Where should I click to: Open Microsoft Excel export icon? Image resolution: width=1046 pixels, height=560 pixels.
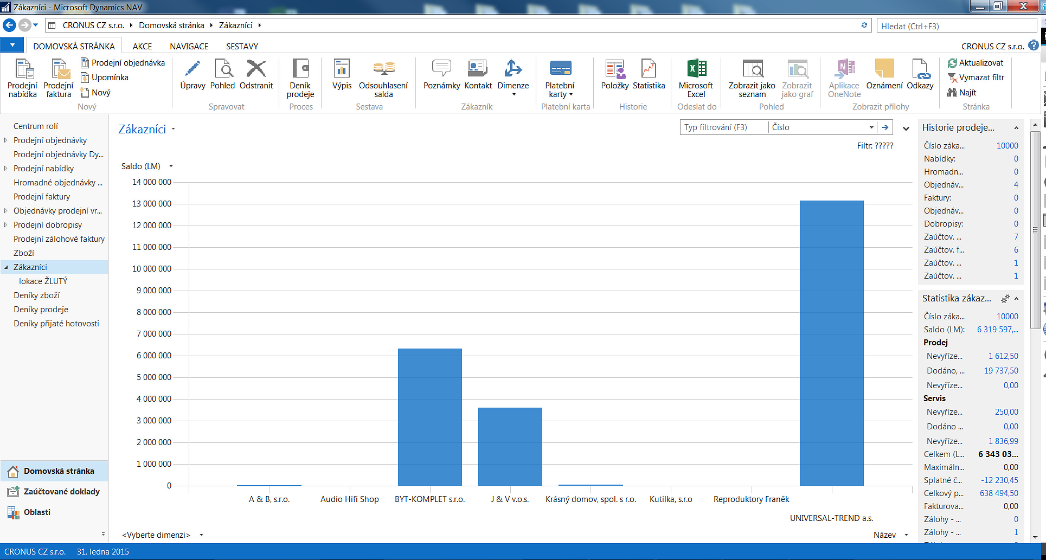pos(696,69)
